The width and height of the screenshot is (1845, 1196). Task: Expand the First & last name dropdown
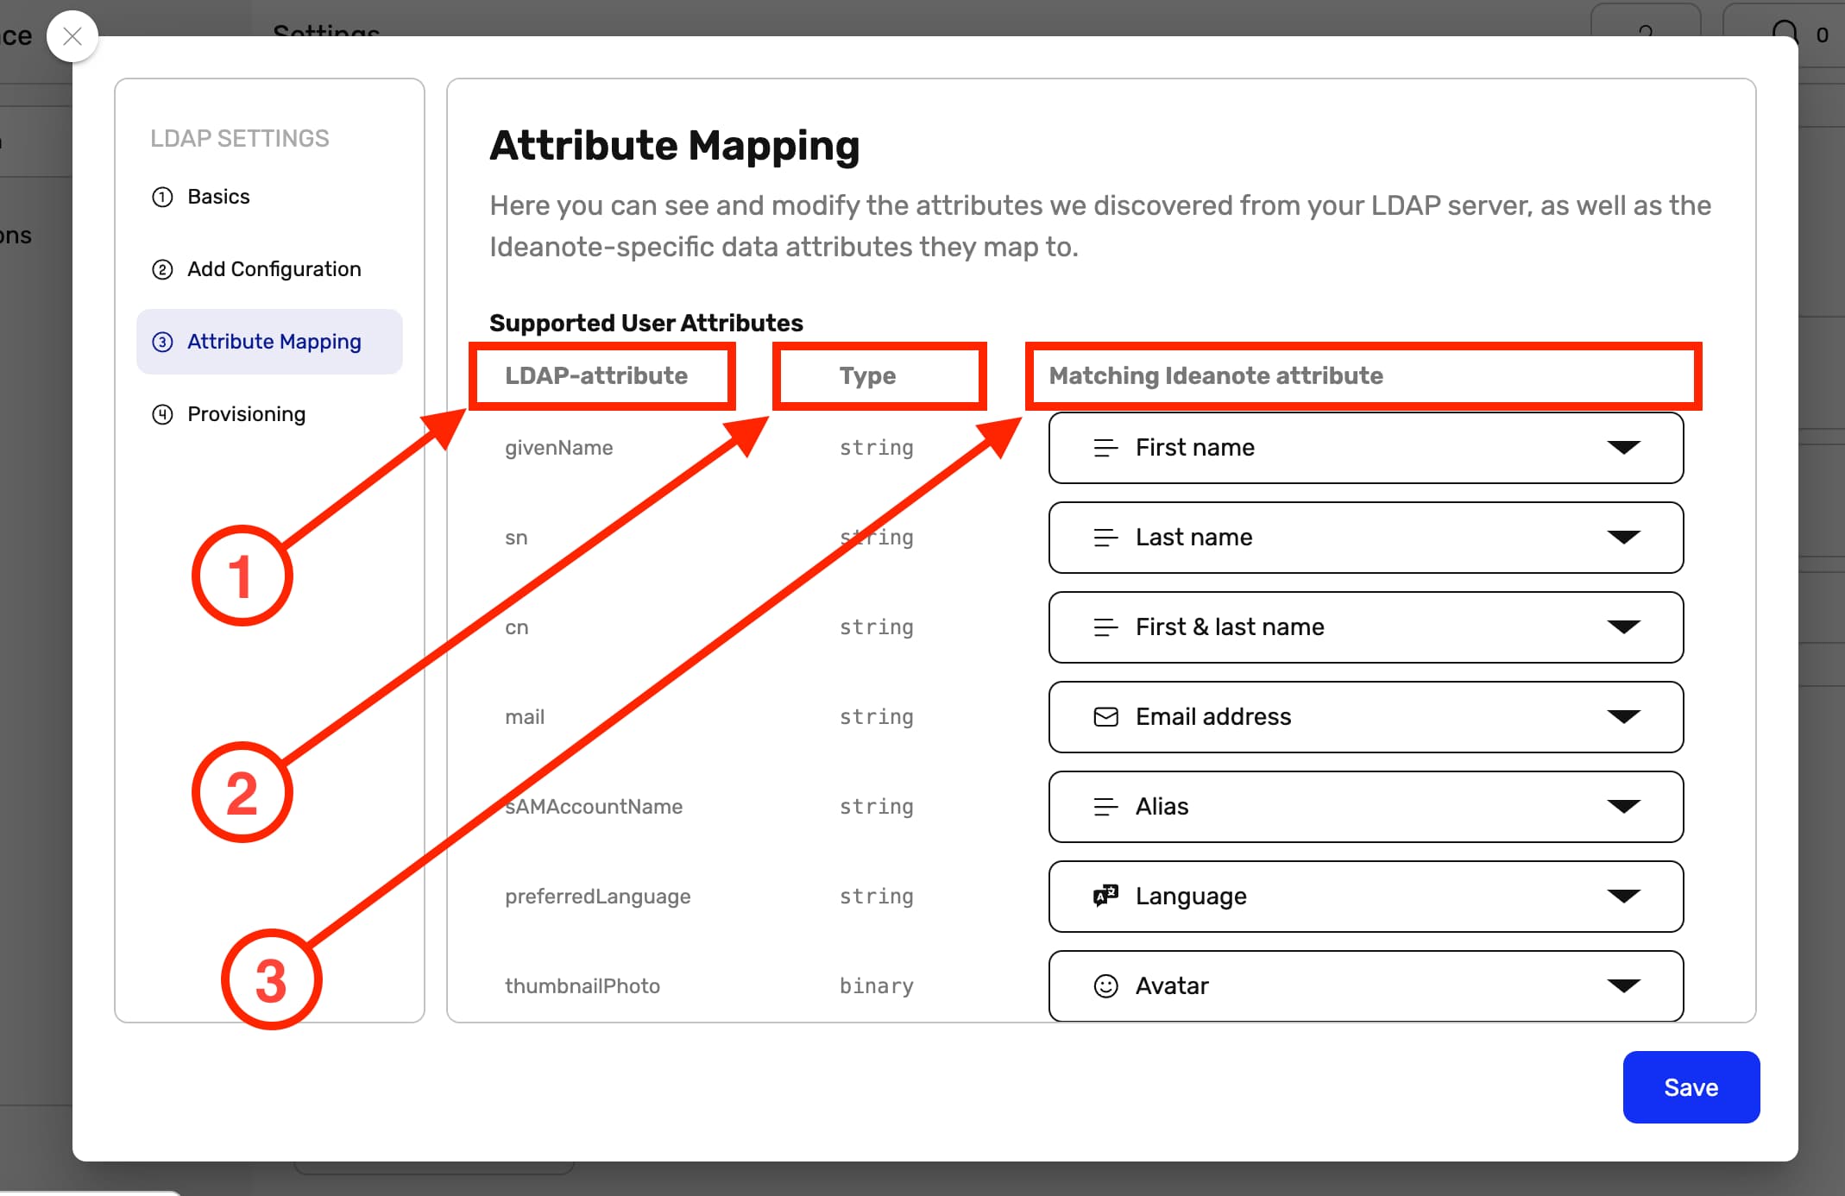[x=1623, y=627]
